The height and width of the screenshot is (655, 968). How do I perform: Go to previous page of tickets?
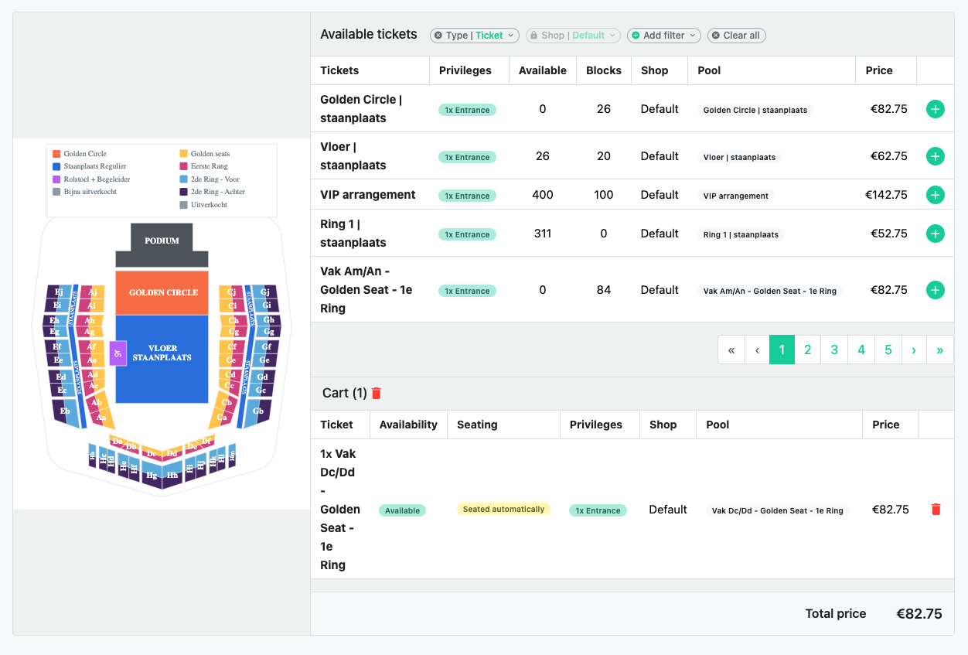[x=757, y=350]
